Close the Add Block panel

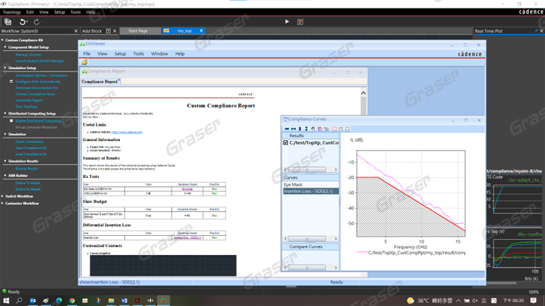pyautogui.click(x=114, y=31)
